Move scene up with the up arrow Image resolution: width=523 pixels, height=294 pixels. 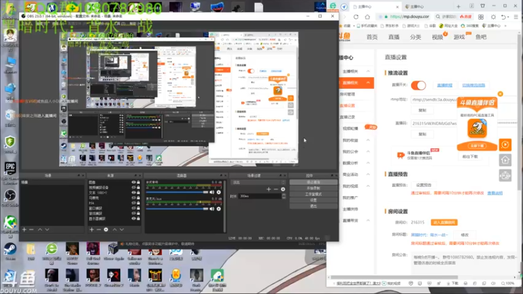(40, 230)
